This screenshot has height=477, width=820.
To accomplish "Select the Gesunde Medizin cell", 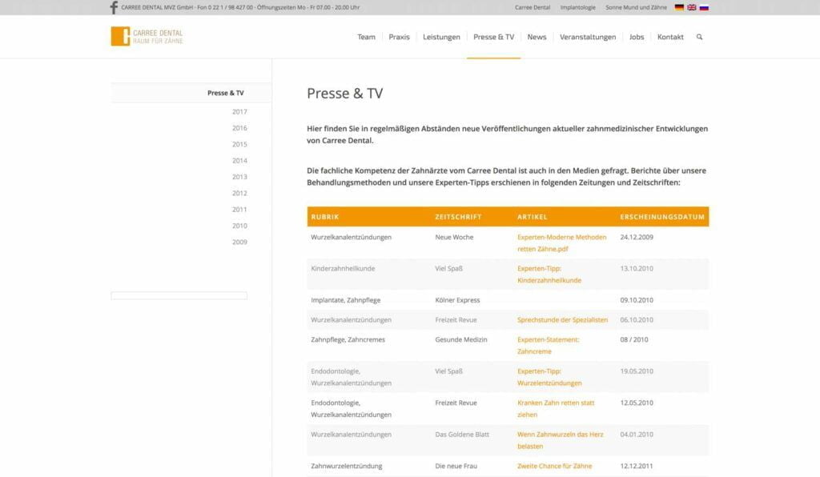I will 460,339.
